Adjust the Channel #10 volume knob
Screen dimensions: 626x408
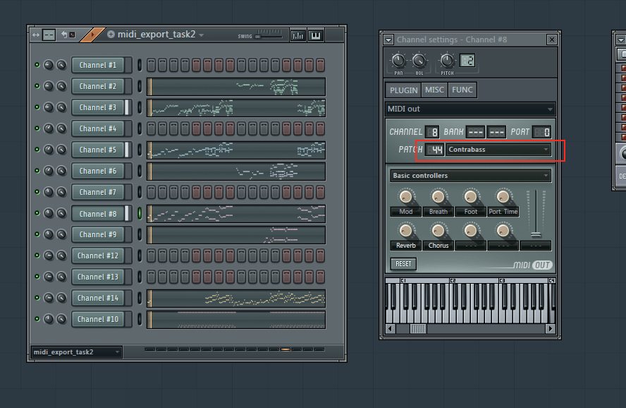point(61,319)
